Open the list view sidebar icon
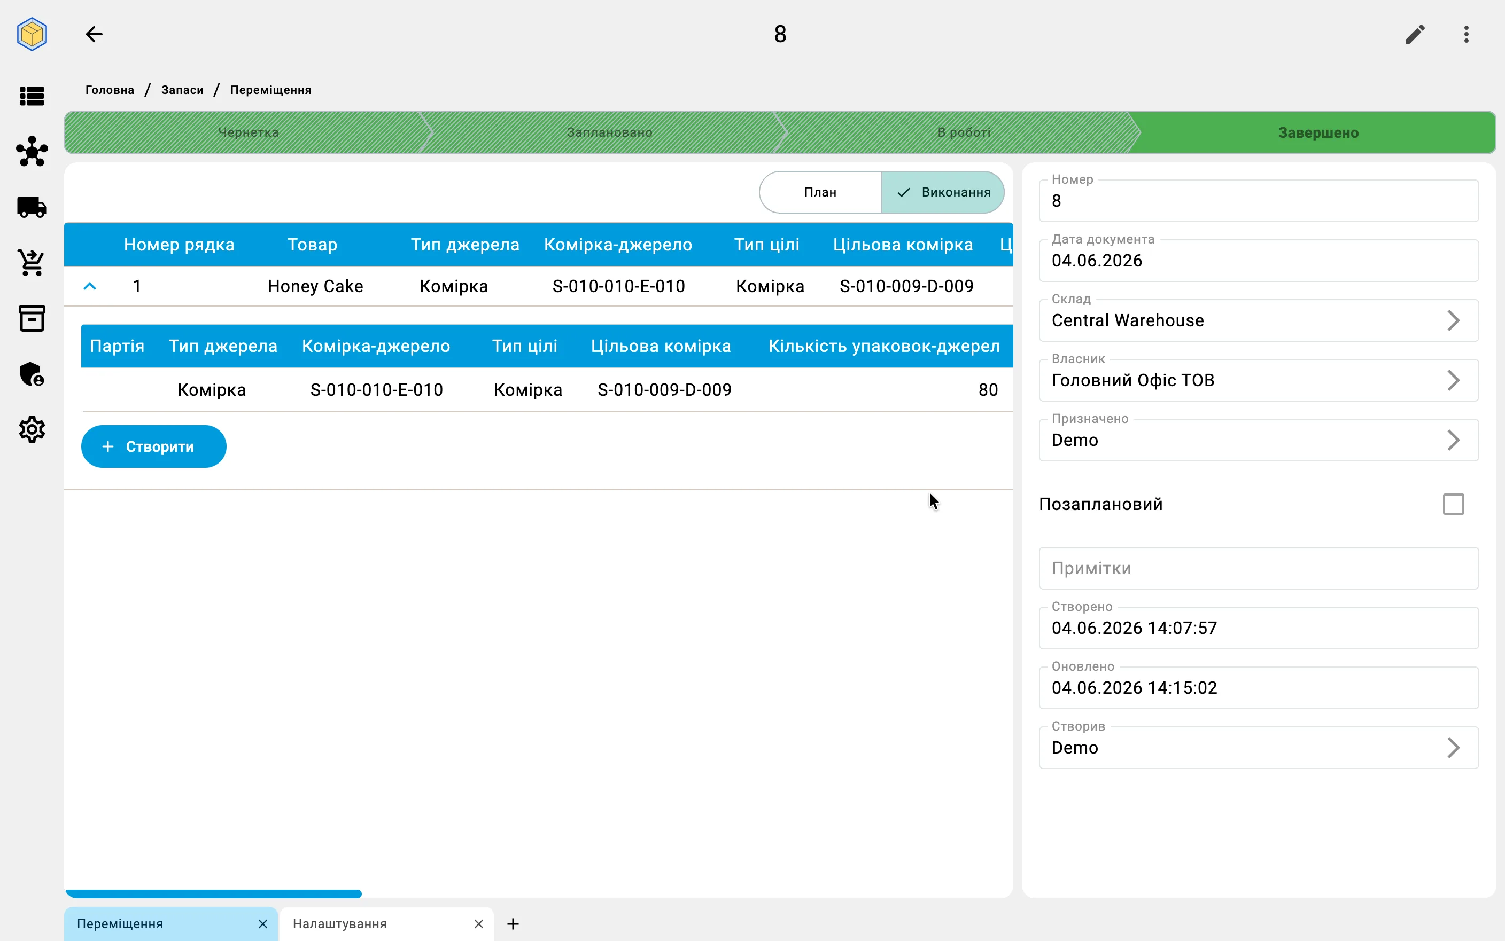The width and height of the screenshot is (1505, 941). tap(32, 97)
